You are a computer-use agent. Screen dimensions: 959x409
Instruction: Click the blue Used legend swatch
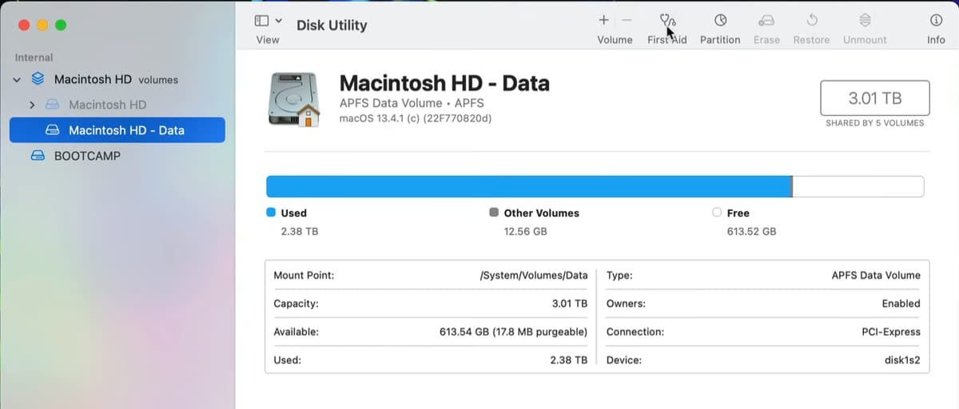(x=271, y=212)
